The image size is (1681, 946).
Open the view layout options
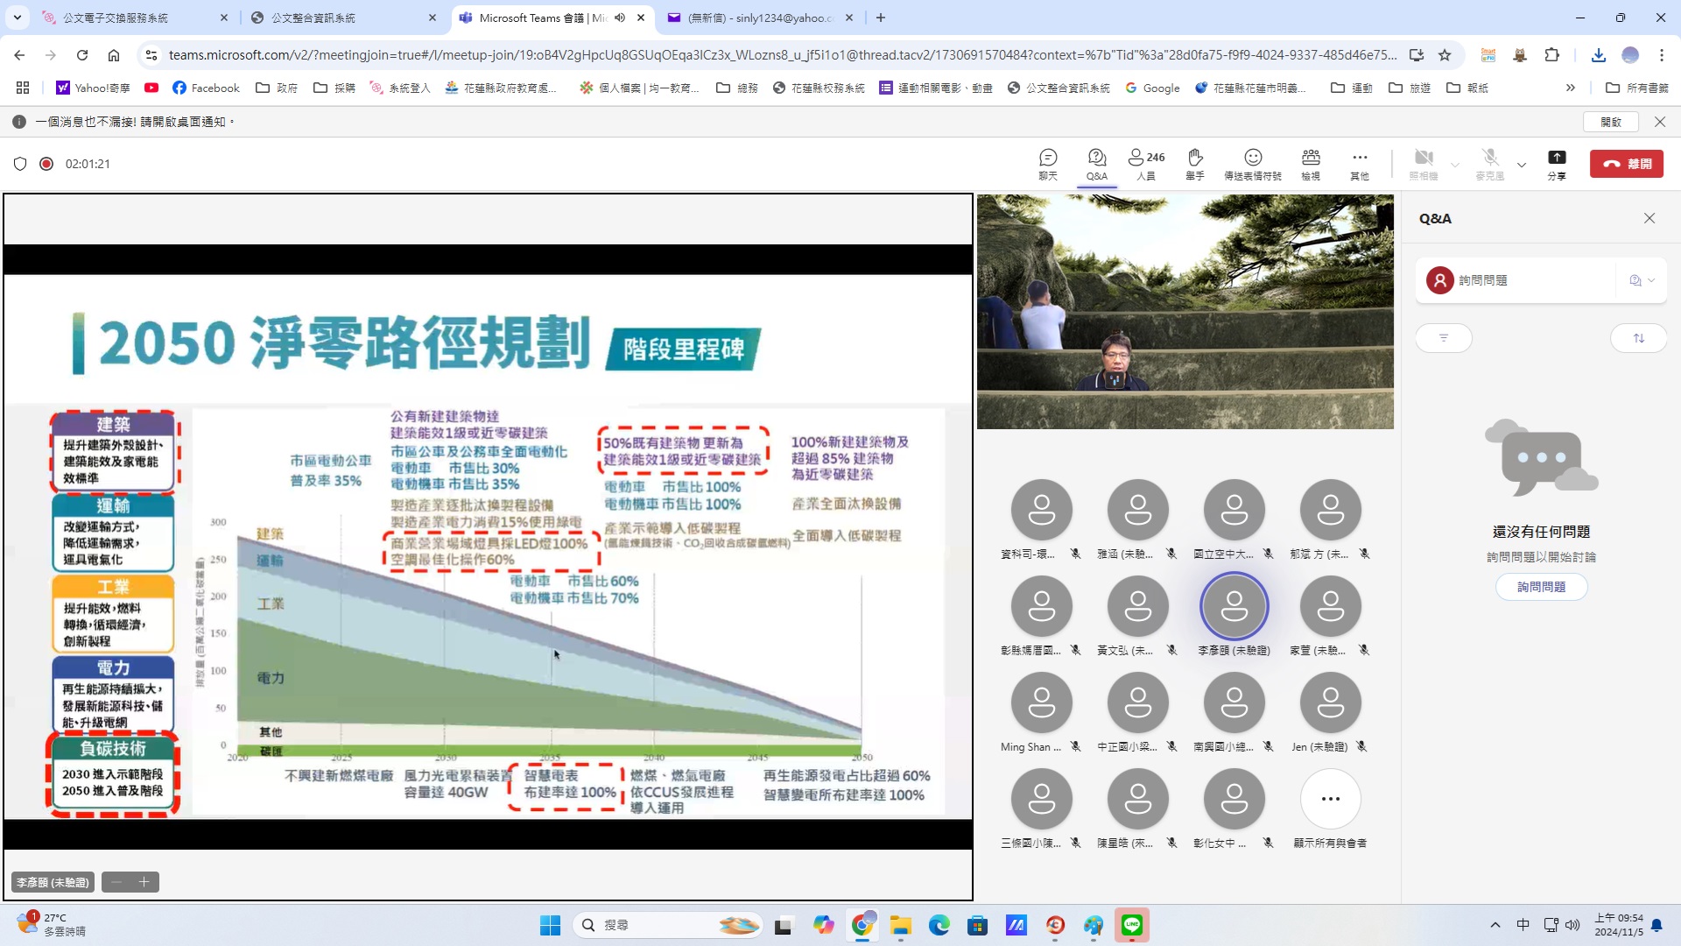(1311, 164)
